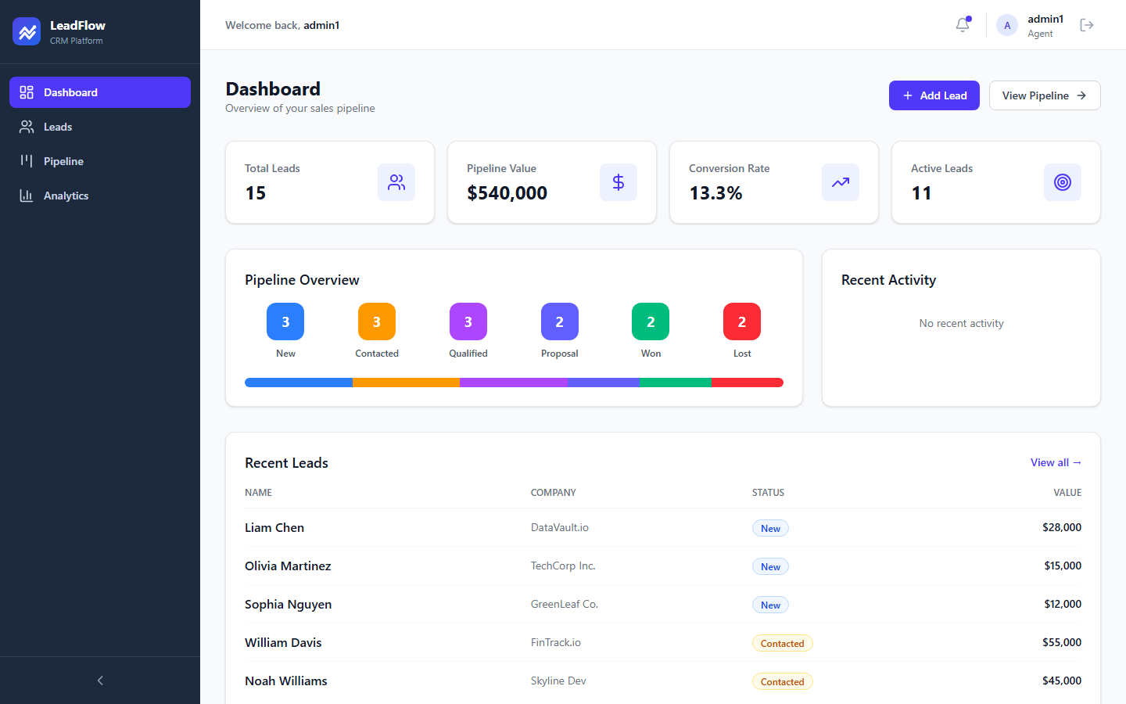Open Pipeline from the sidebar
The height and width of the screenshot is (704, 1126).
click(63, 161)
